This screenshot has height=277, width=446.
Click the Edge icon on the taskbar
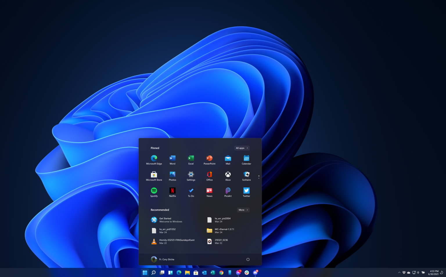(179, 273)
